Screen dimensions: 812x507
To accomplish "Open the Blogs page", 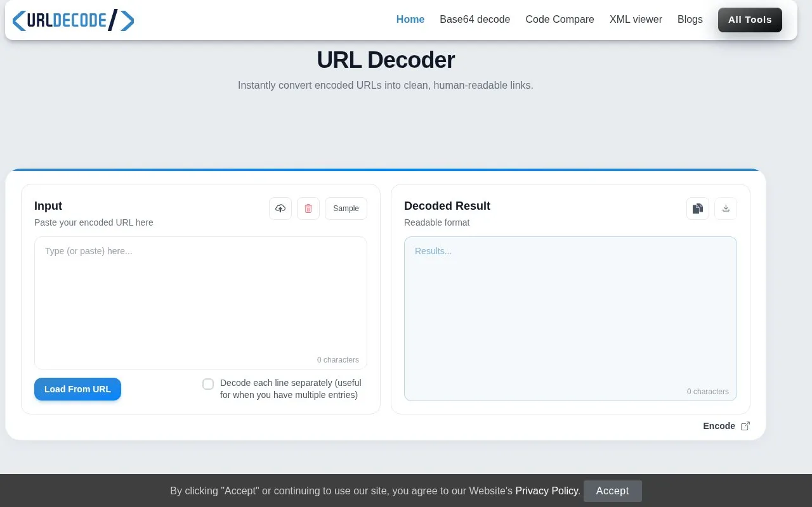I will [690, 20].
